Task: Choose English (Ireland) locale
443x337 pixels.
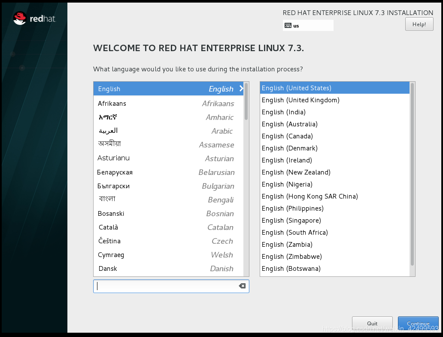Action: tap(334, 160)
